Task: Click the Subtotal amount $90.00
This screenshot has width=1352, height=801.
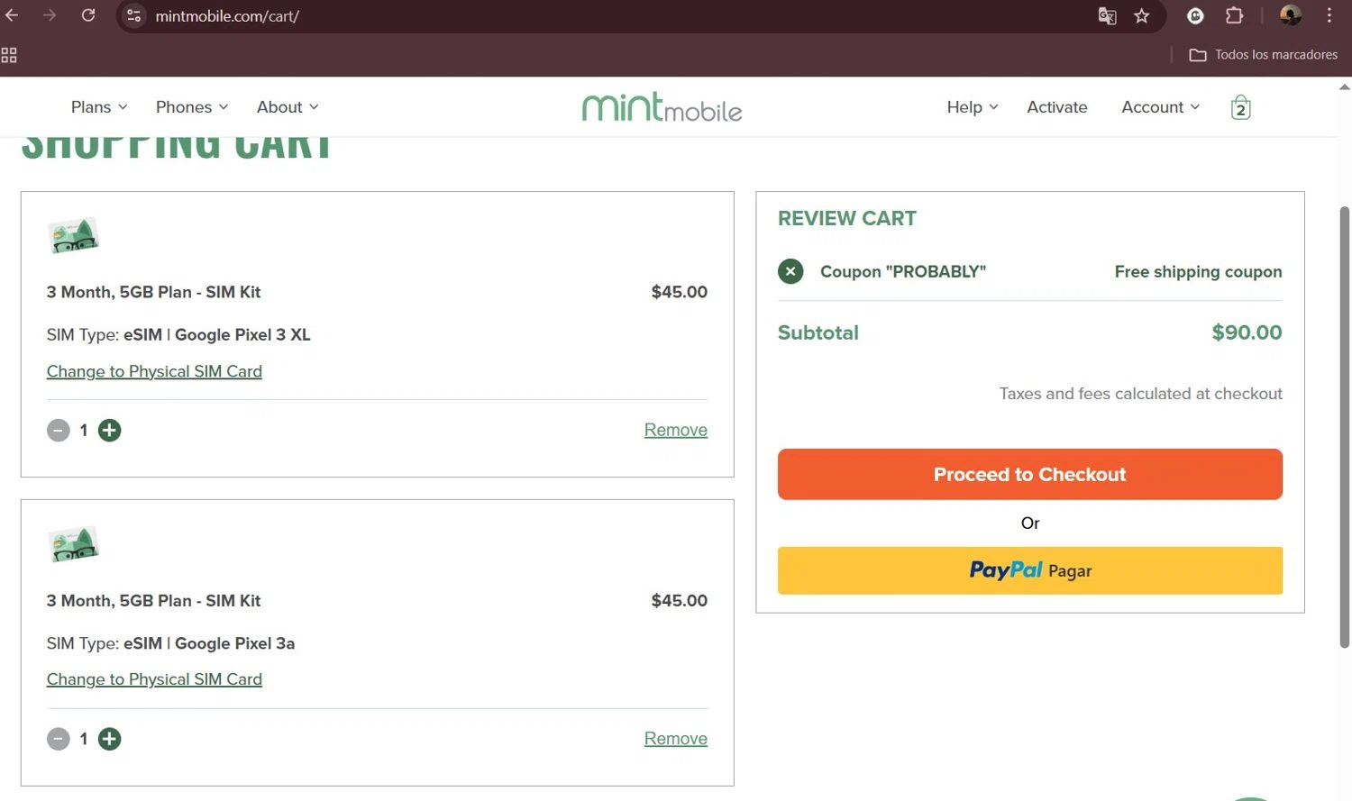Action: coord(1247,332)
